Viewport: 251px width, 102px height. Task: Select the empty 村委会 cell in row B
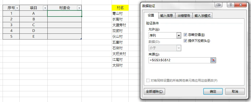(64, 19)
